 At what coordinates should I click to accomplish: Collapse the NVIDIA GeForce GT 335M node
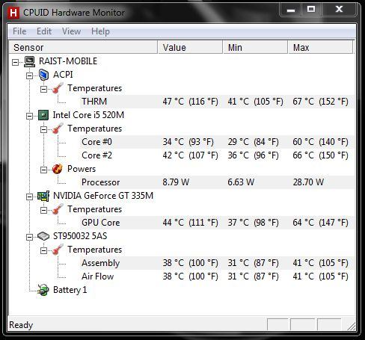pyautogui.click(x=29, y=197)
